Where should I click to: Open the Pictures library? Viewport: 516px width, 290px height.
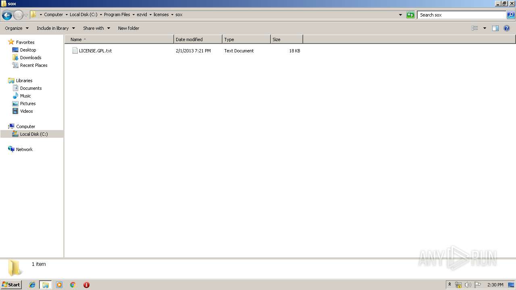(28, 104)
